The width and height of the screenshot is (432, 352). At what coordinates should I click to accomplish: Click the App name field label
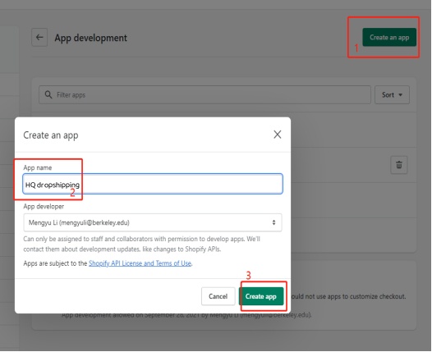[38, 167]
